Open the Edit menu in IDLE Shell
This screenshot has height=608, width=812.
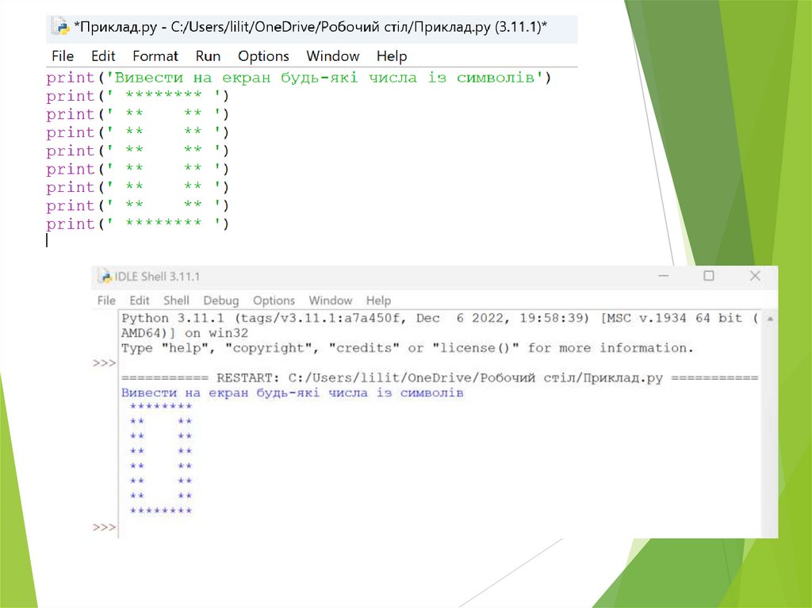tap(139, 300)
